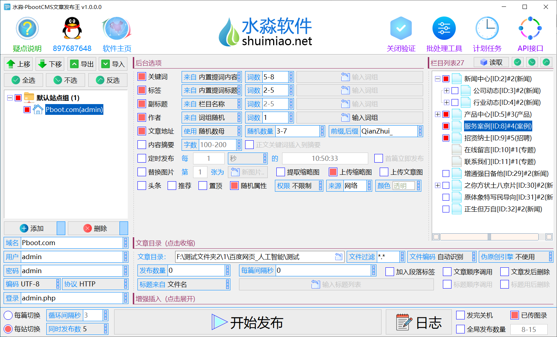This screenshot has height=337, width=557.
Task: Select 招贤纳士[ID:9] column item
Action: (x=498, y=138)
